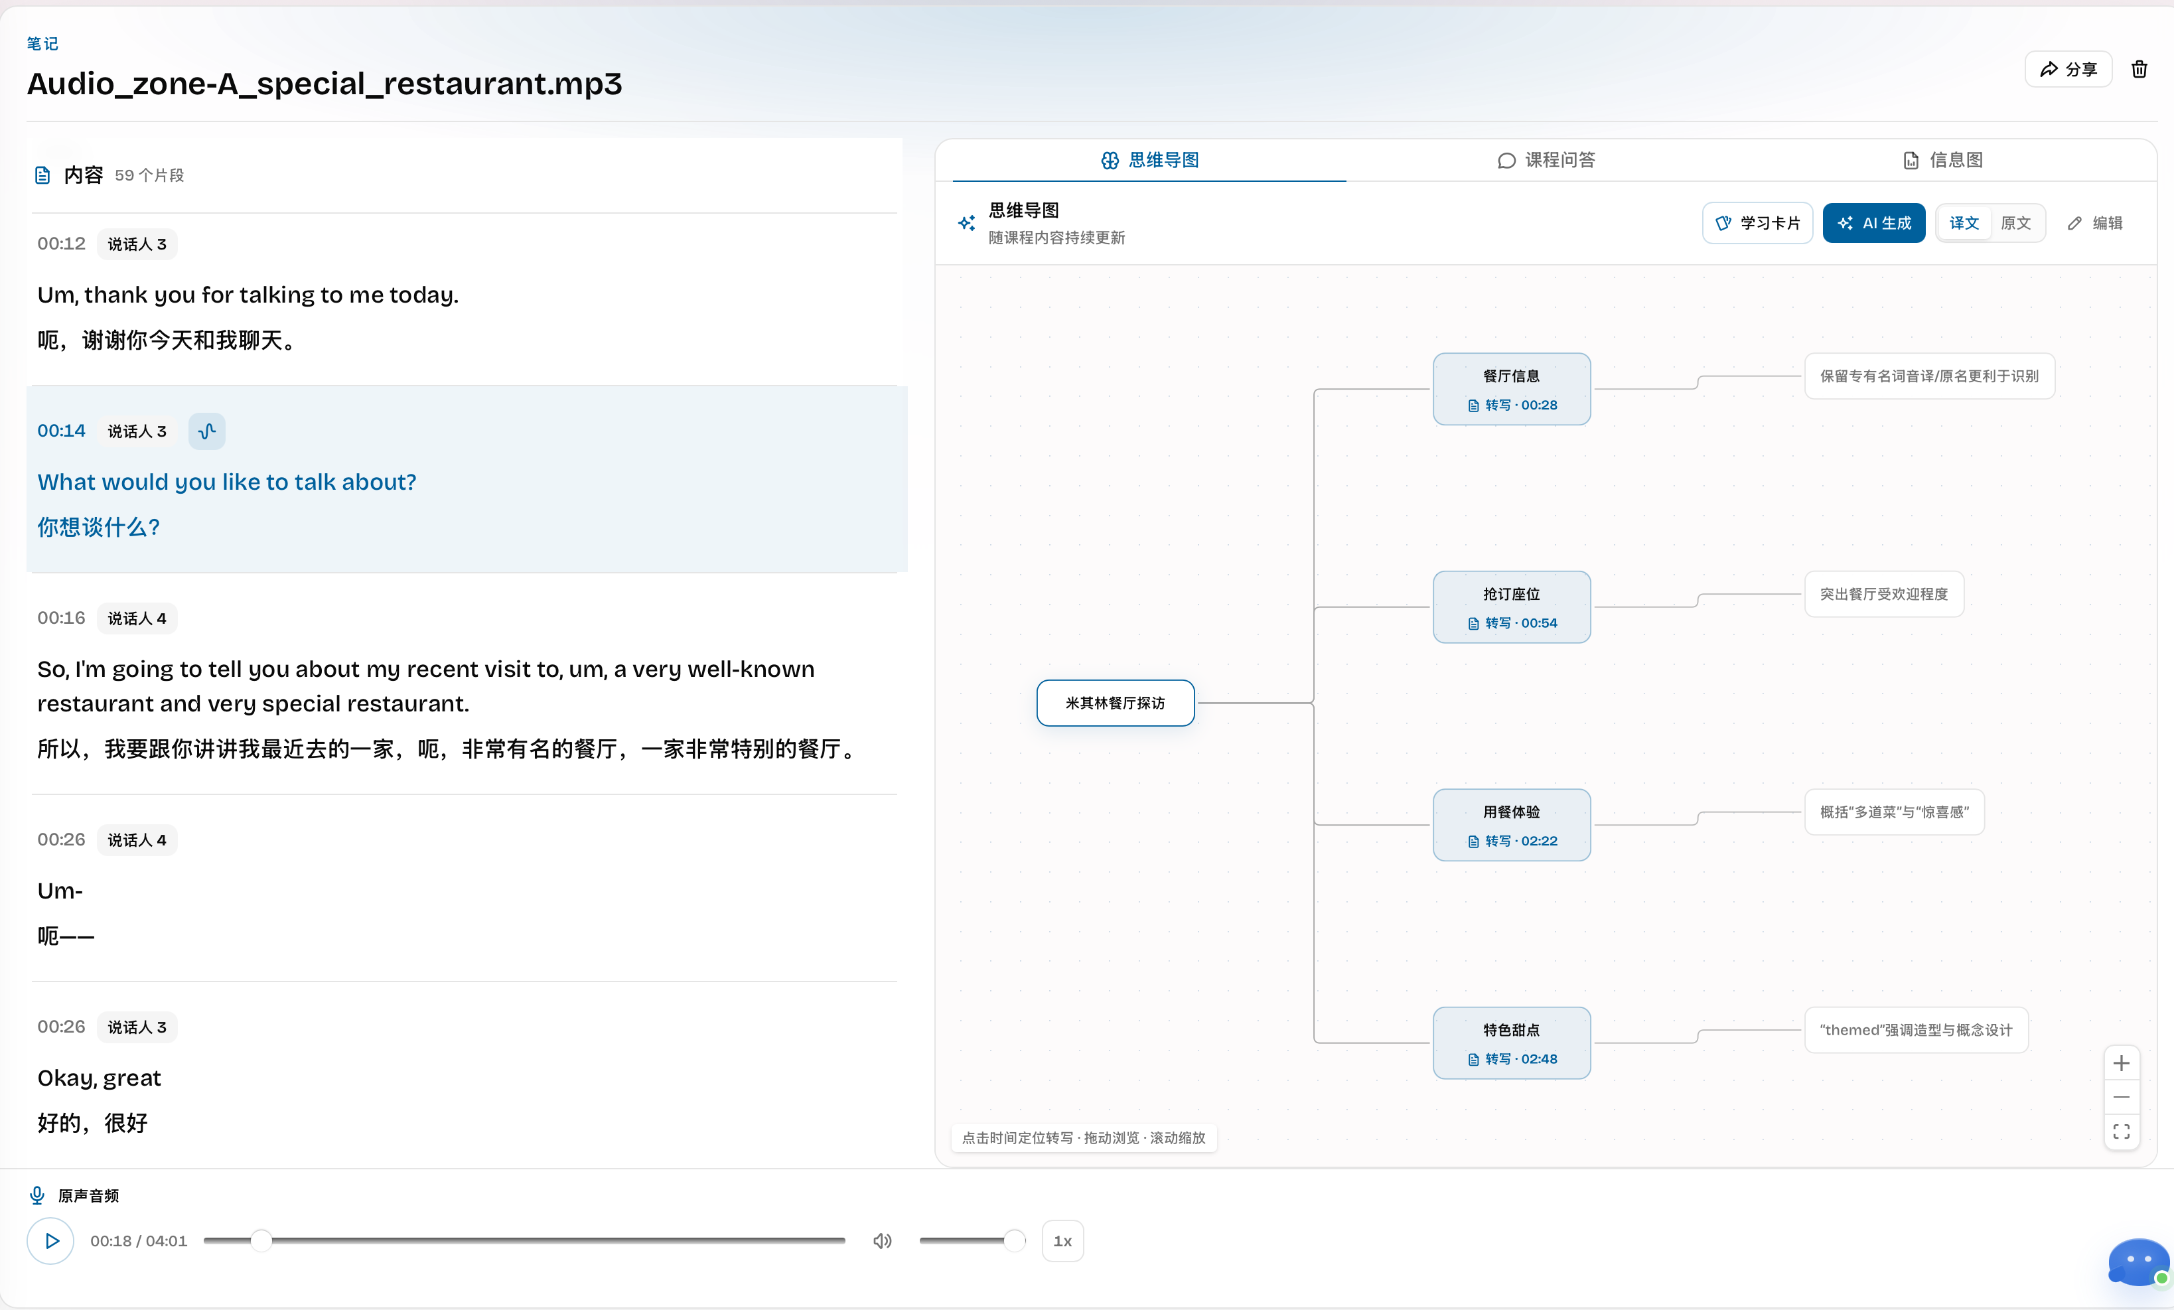2174x1310 pixels.
Task: Open 学习卡片 flashcards
Action: point(1757,223)
